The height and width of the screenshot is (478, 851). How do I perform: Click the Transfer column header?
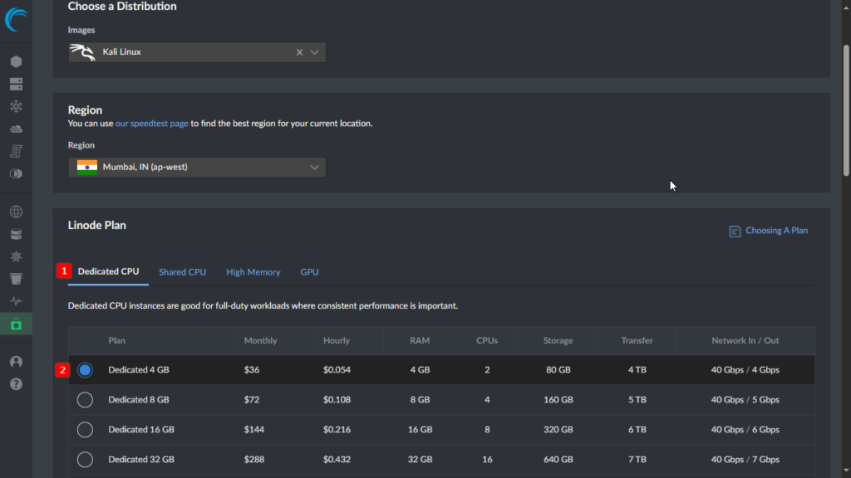pyautogui.click(x=637, y=340)
